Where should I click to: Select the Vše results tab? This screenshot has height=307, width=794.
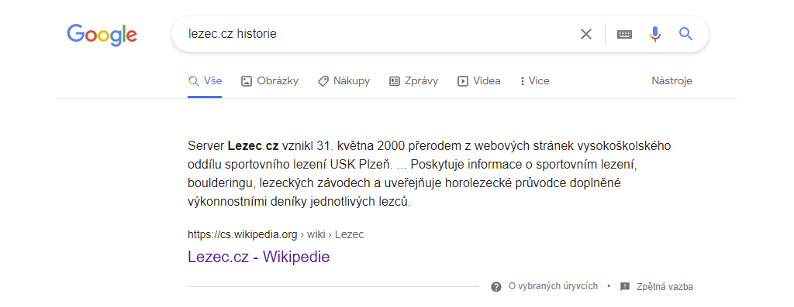click(205, 80)
